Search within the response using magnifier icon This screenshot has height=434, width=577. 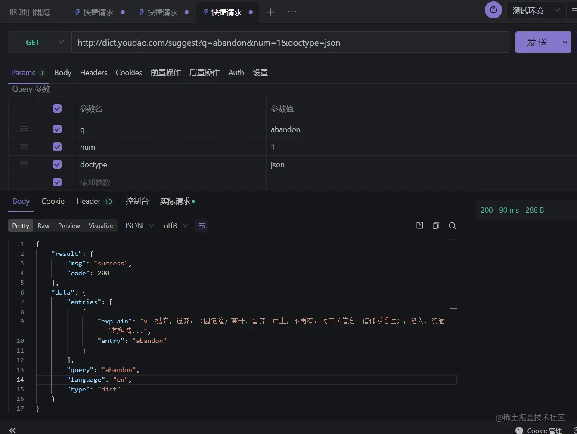(452, 225)
